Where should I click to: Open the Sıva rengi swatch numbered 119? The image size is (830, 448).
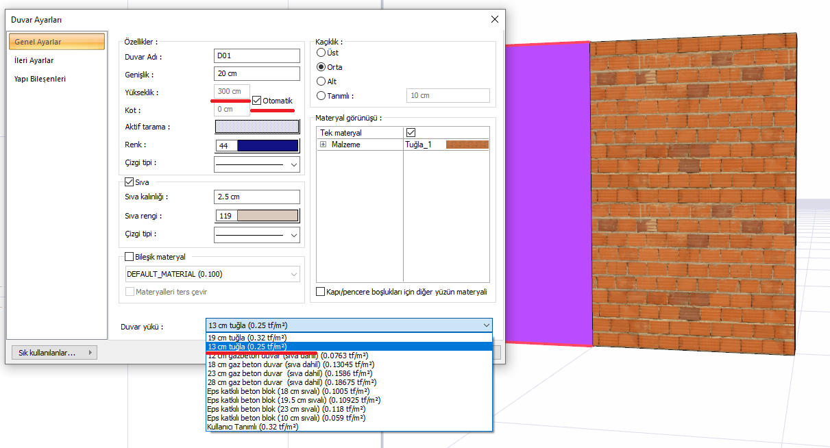click(x=257, y=216)
